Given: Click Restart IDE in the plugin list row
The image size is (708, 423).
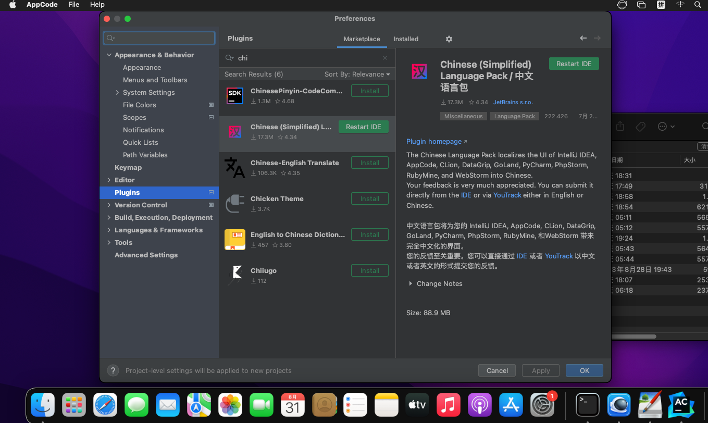Looking at the screenshot, I should click(x=363, y=127).
